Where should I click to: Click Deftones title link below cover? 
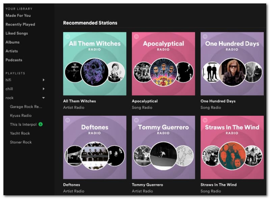[x=72, y=185]
